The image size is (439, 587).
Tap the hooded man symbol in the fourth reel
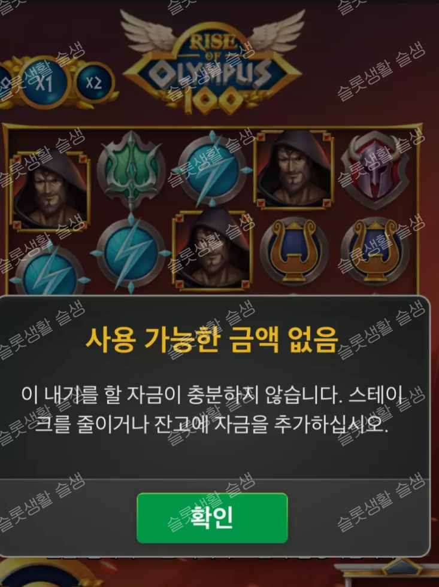pos(293,169)
